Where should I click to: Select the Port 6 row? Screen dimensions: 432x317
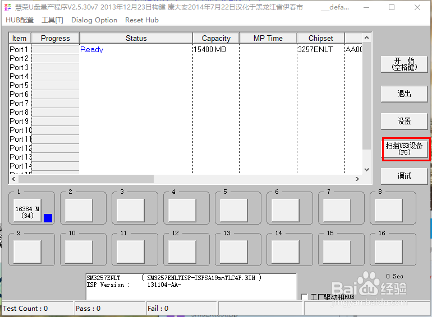click(x=186, y=94)
